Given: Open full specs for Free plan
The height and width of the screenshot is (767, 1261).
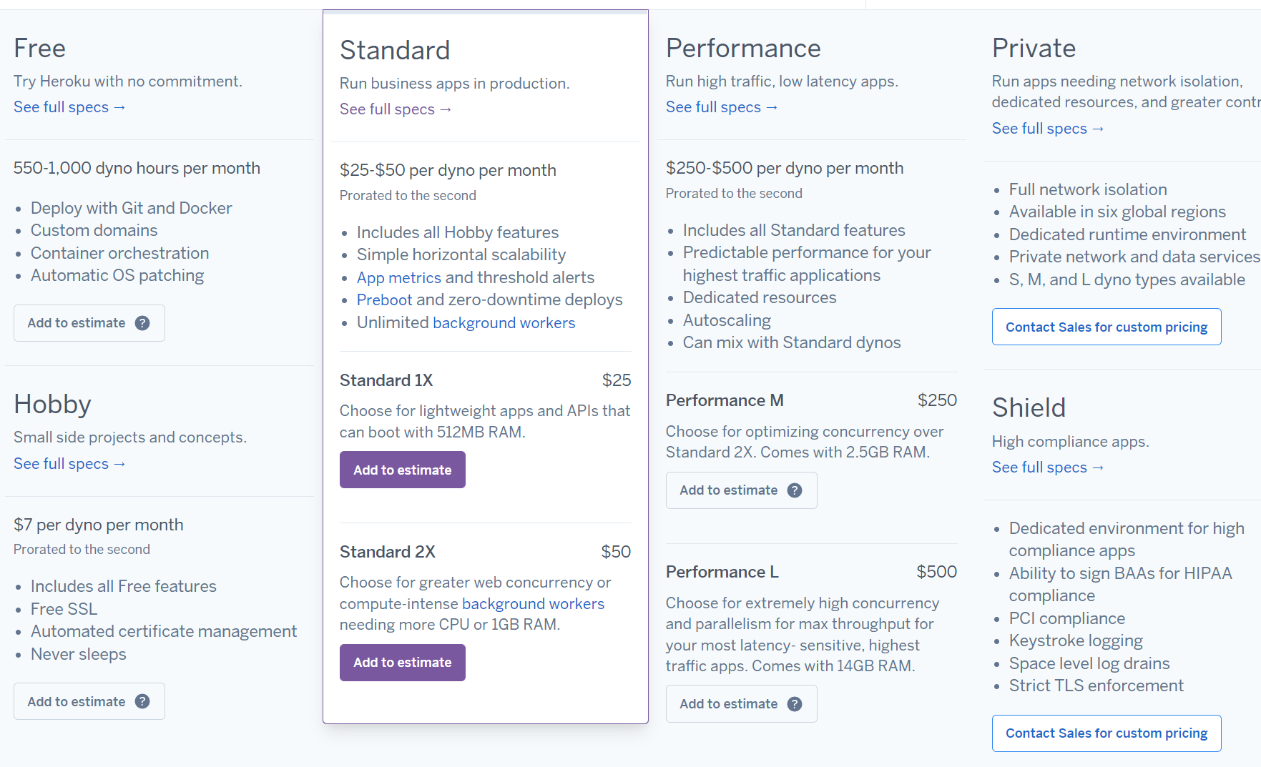Looking at the screenshot, I should [70, 107].
